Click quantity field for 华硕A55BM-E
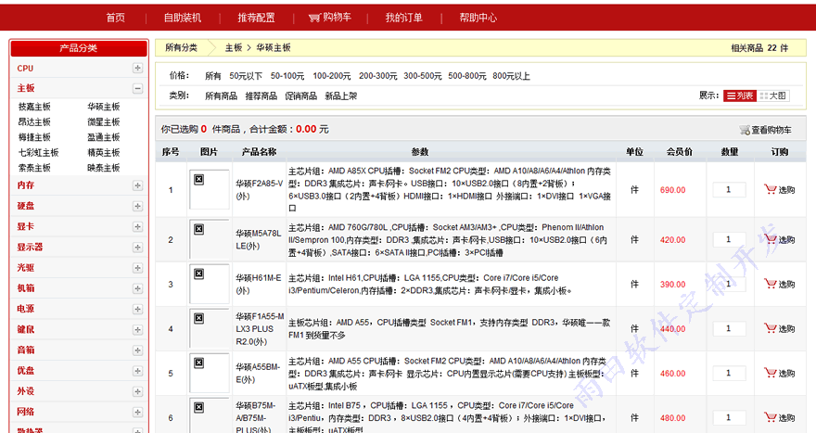Image resolution: width=816 pixels, height=433 pixels. (729, 373)
